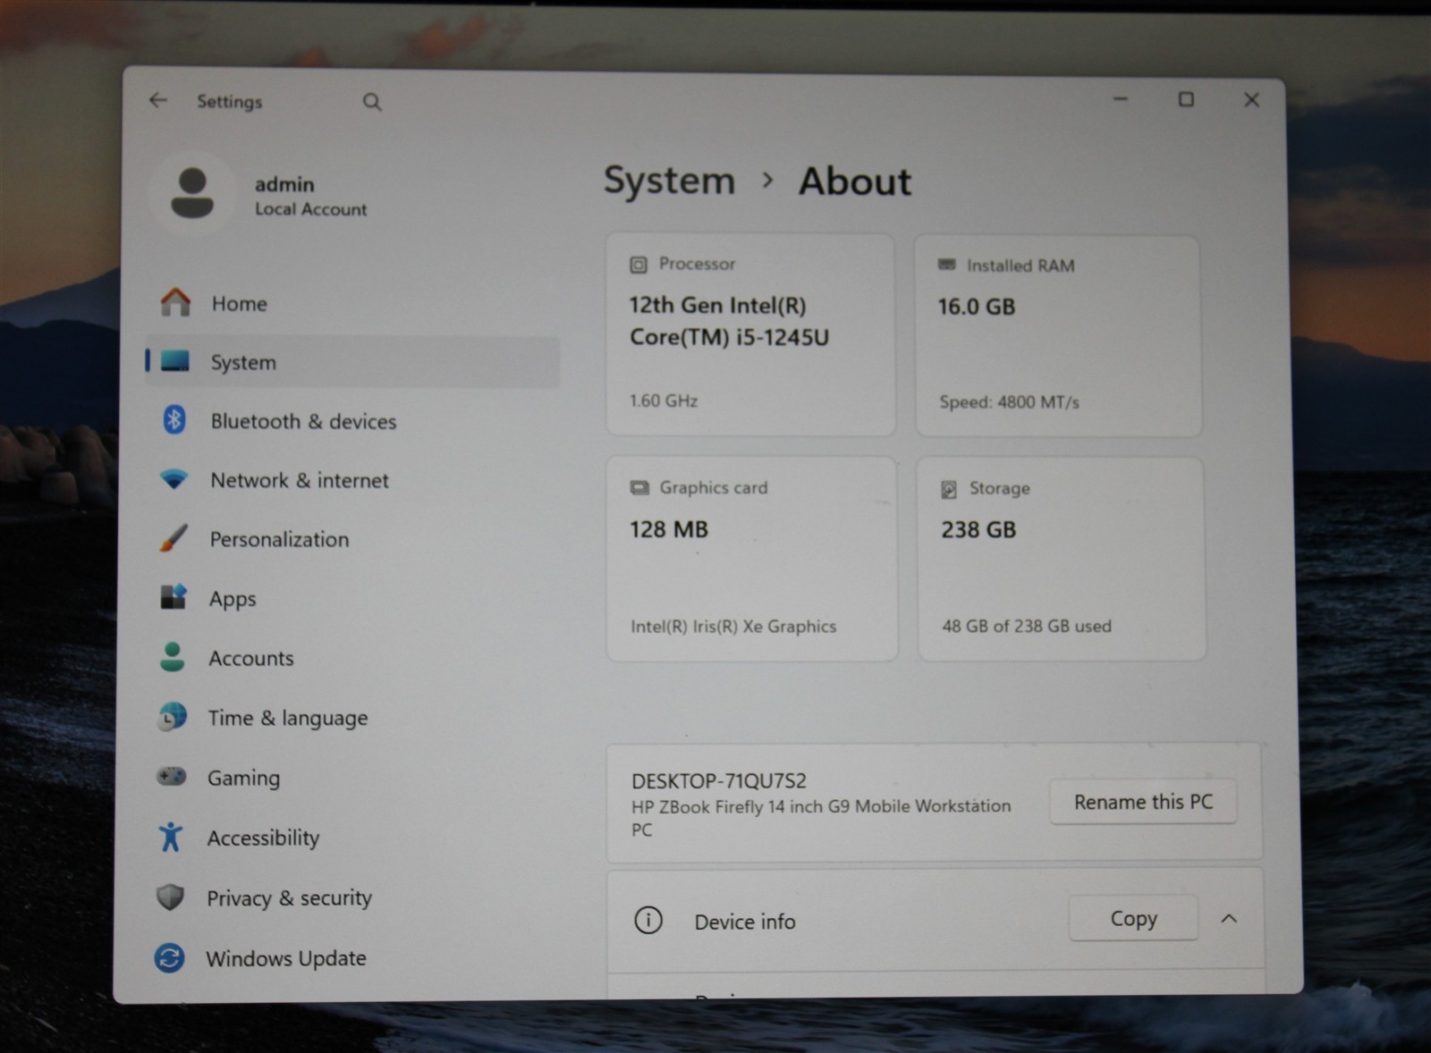The width and height of the screenshot is (1431, 1053).
Task: Click the Home house icon
Action: [x=175, y=302]
